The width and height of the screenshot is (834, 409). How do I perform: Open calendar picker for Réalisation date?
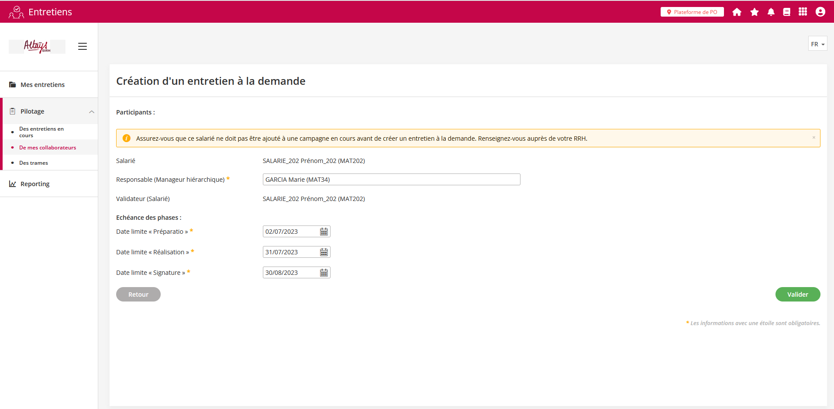click(324, 252)
